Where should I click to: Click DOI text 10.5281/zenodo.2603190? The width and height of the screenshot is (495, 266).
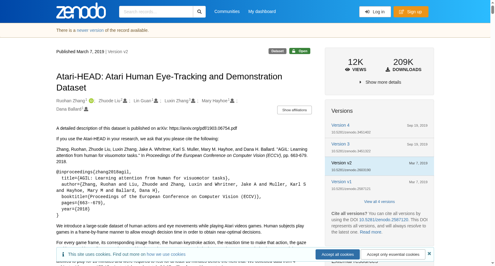[x=351, y=170]
